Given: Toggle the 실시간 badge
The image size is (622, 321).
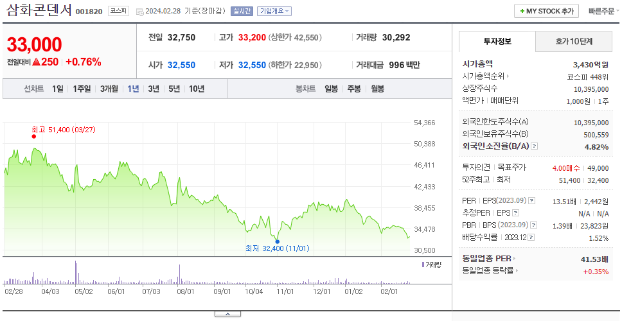Looking at the screenshot, I should point(242,11).
